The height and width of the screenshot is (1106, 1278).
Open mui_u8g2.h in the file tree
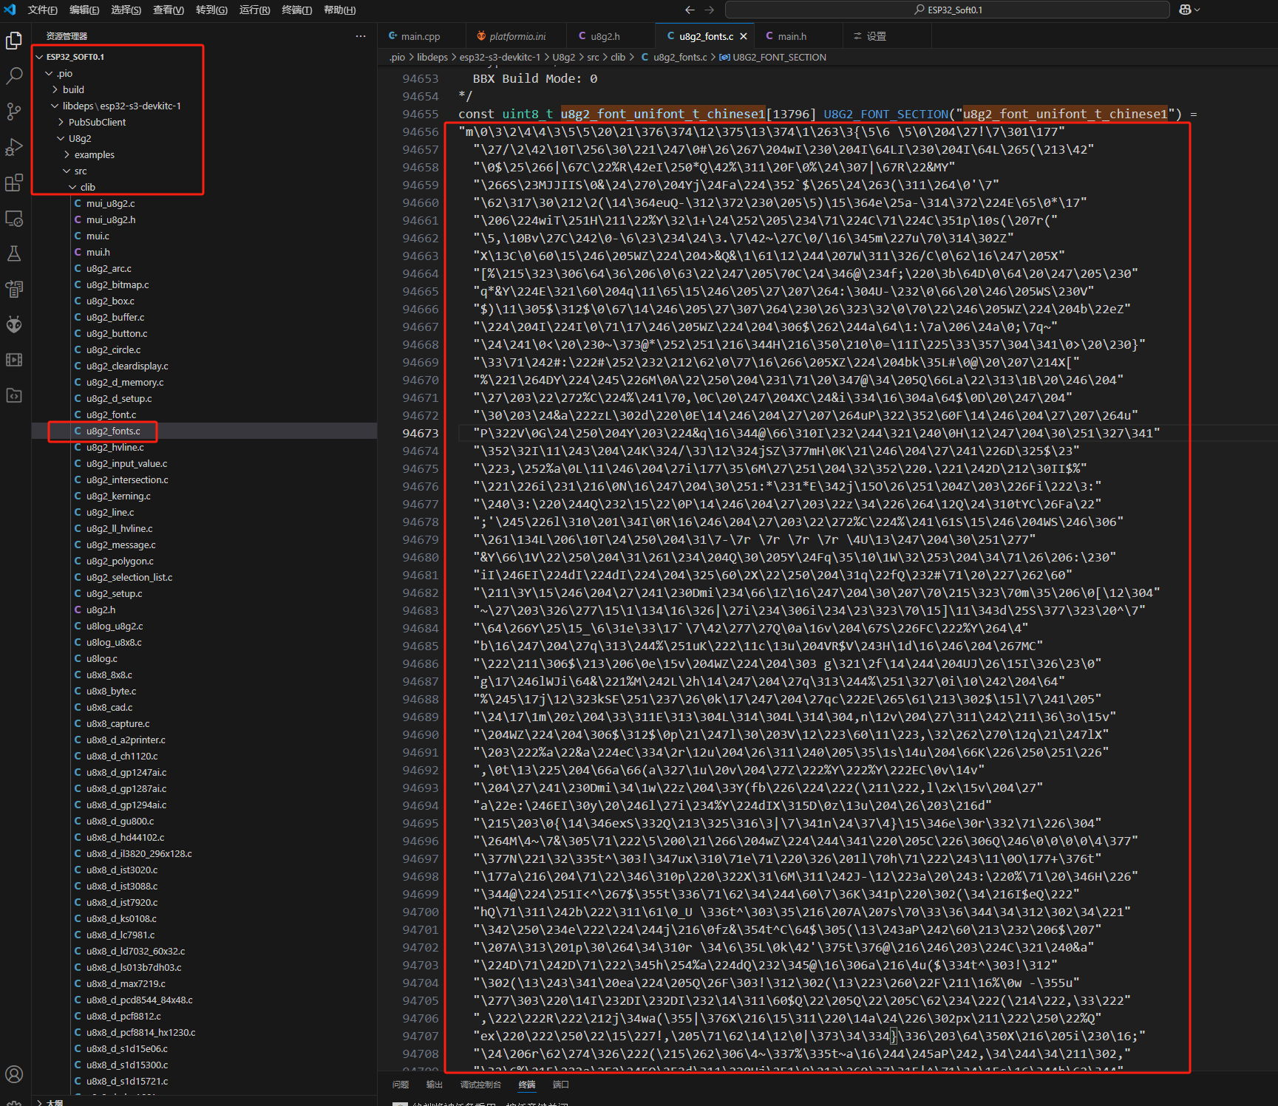point(204,219)
